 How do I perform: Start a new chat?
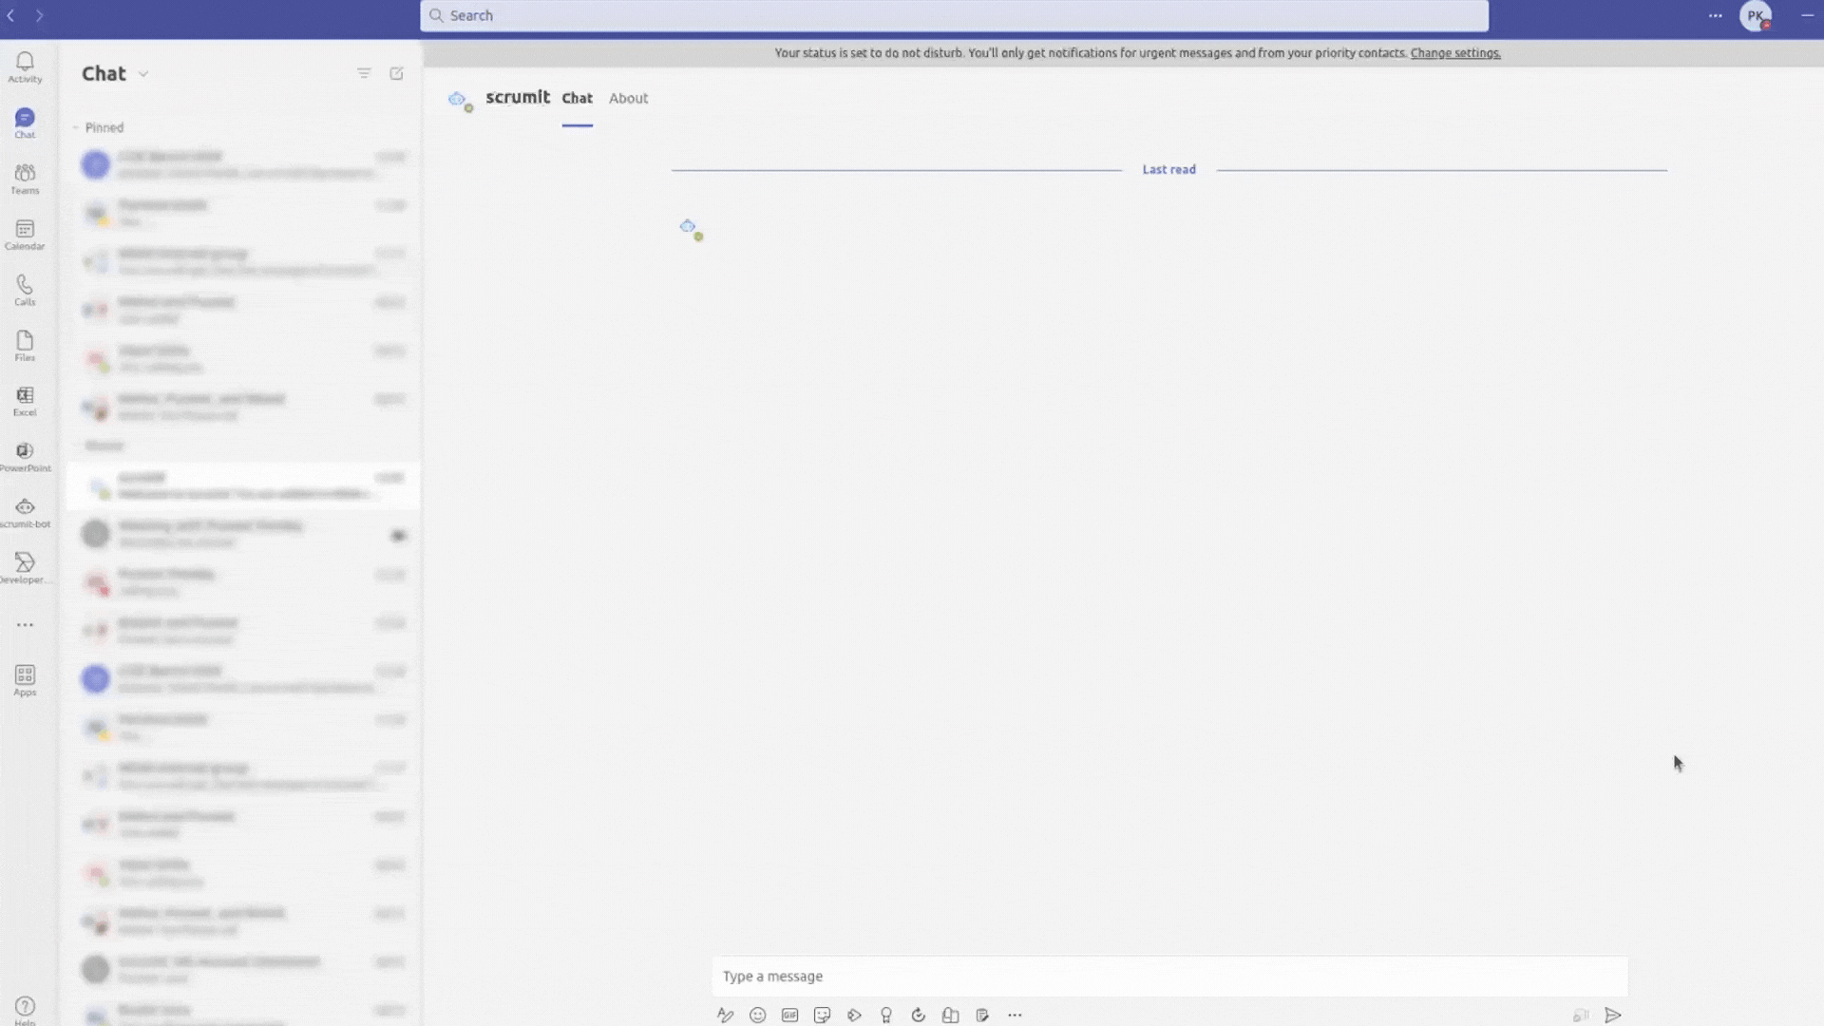point(396,73)
